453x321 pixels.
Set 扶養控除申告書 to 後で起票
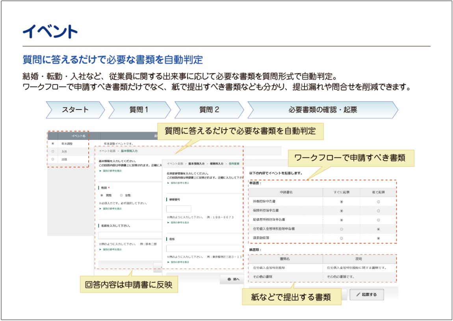click(378, 202)
